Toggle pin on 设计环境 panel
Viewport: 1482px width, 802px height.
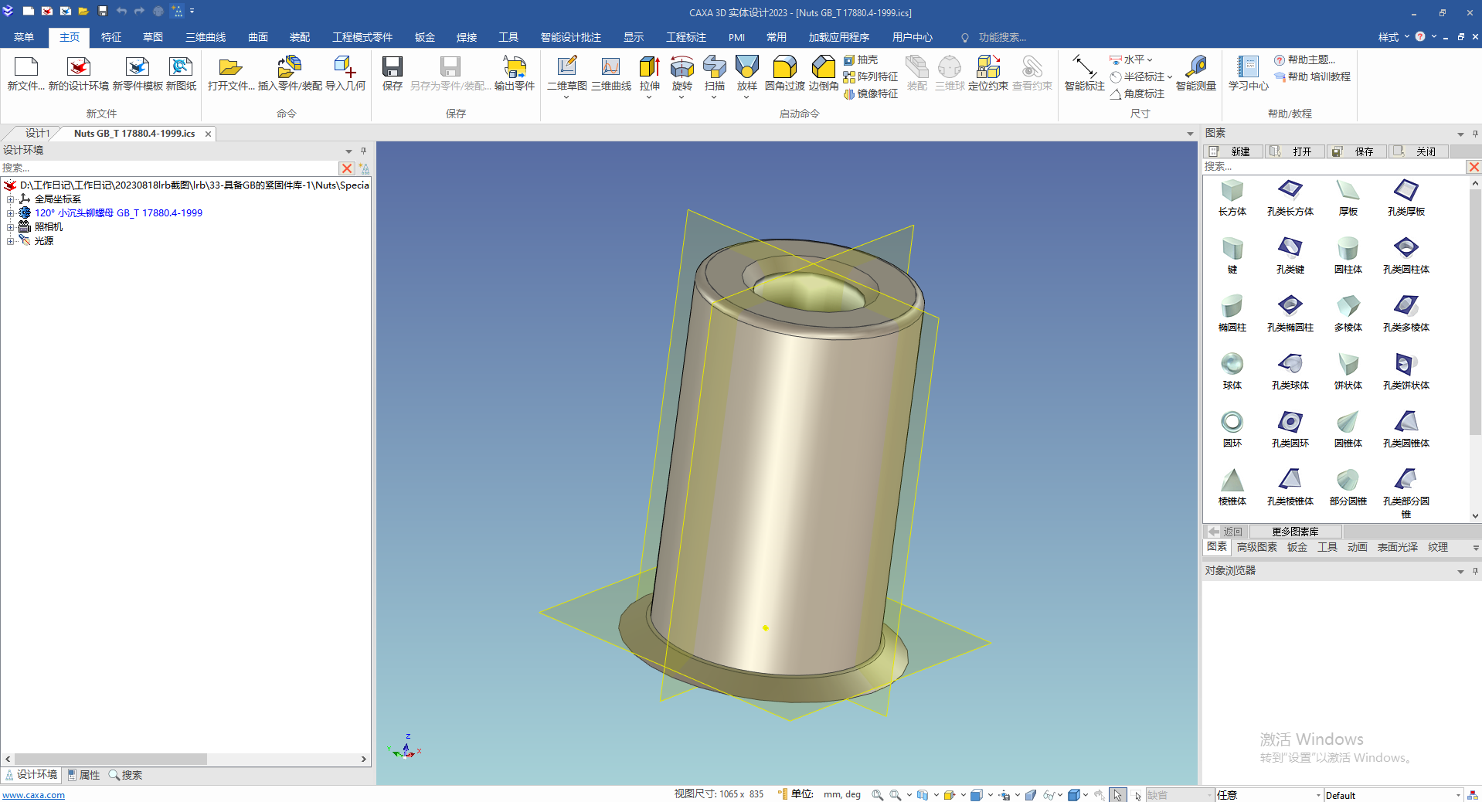363,151
